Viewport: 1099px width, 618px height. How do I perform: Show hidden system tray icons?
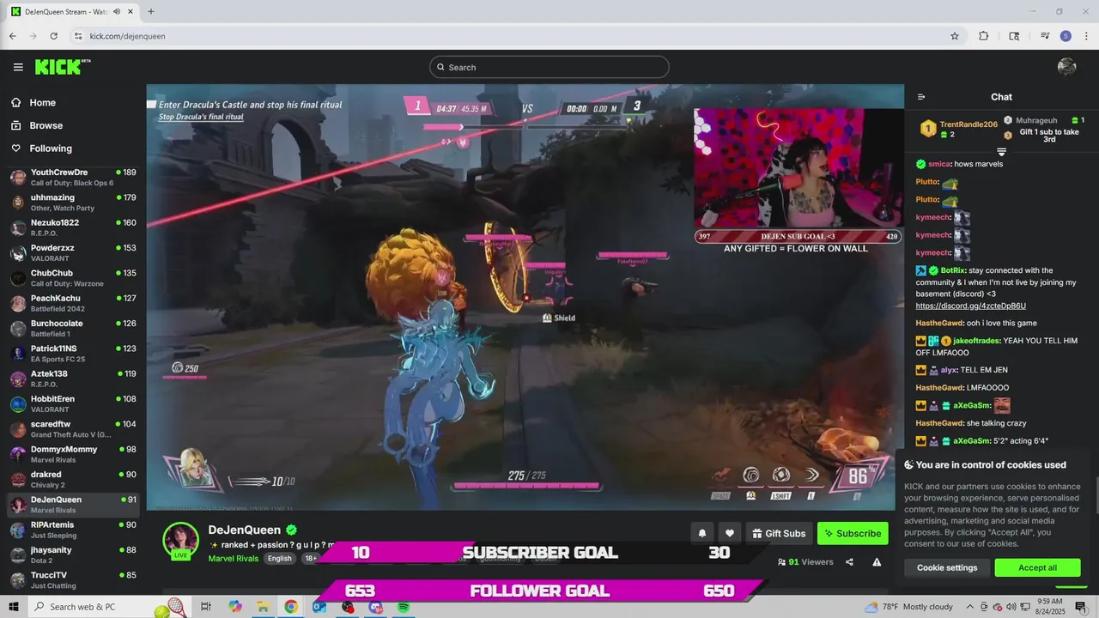click(971, 607)
